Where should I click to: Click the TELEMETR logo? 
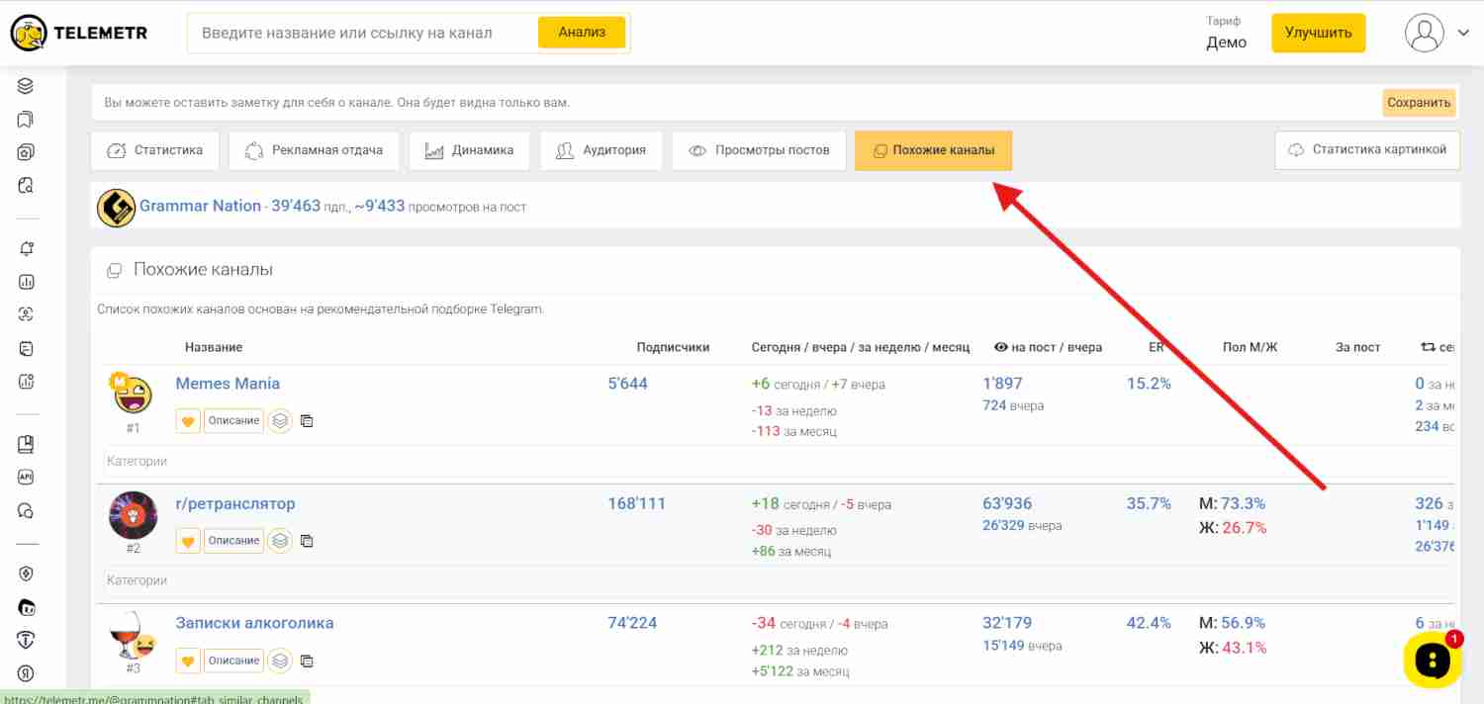79,34
